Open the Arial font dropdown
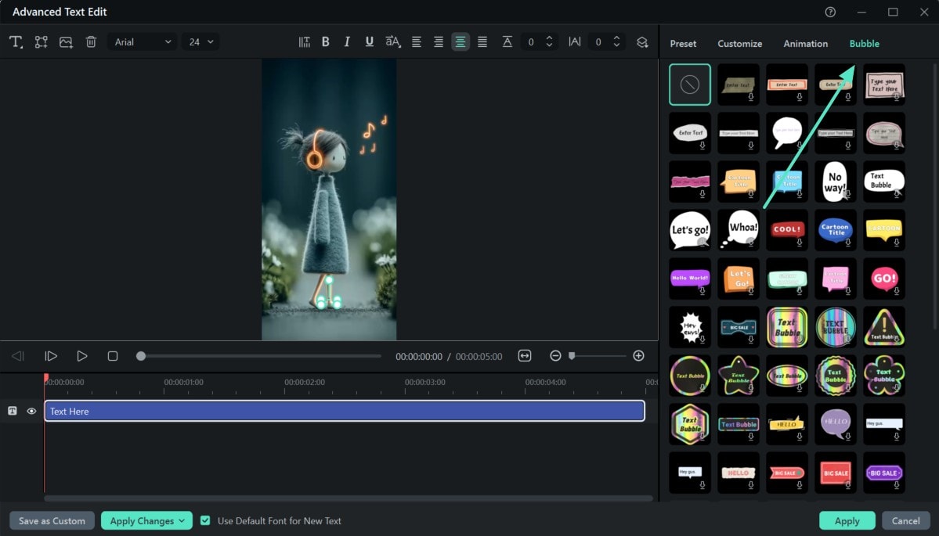This screenshot has height=536, width=939. [143, 42]
